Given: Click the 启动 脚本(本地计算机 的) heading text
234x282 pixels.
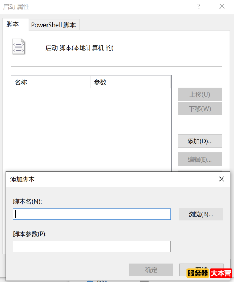Looking at the screenshot, I should [x=79, y=48].
